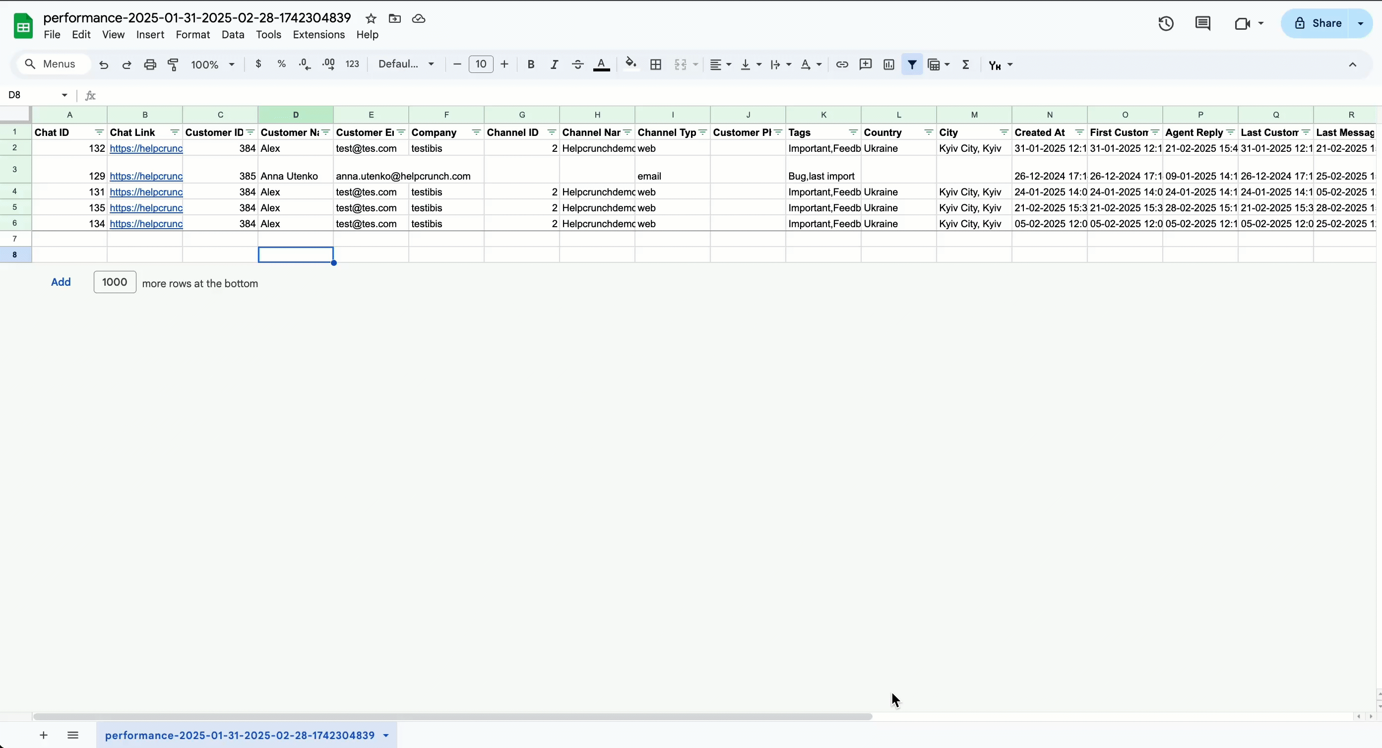
Task: Open the helpcrunch link in row 3
Action: pyautogui.click(x=146, y=176)
